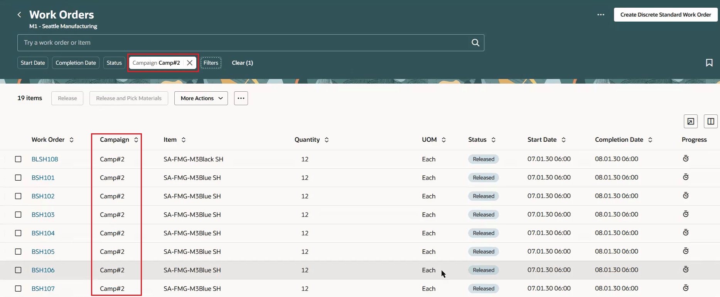This screenshot has width=720, height=297.
Task: Click the progress icon for BSH104
Action: 686,233
